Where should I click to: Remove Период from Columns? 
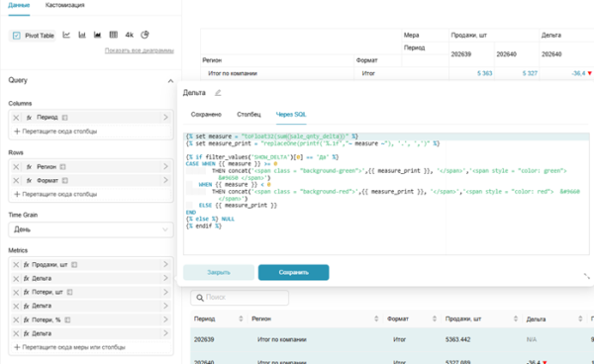(x=16, y=118)
